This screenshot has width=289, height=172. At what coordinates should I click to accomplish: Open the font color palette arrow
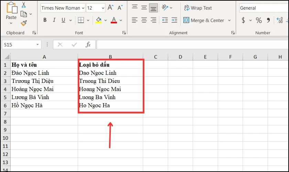tap(121, 20)
